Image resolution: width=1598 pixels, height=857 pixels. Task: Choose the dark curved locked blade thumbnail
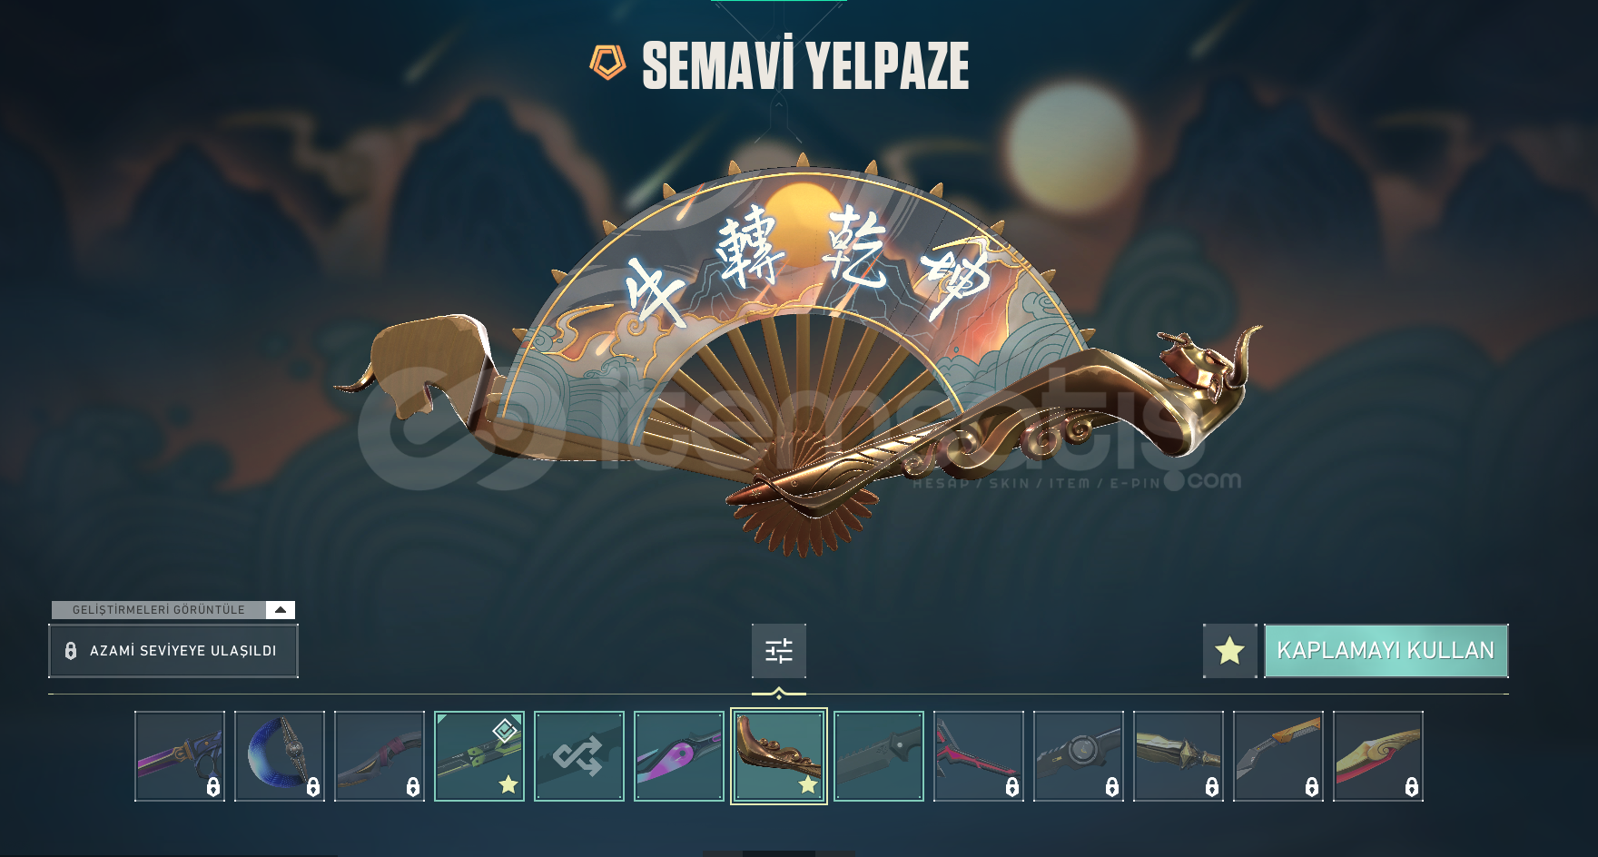[380, 756]
